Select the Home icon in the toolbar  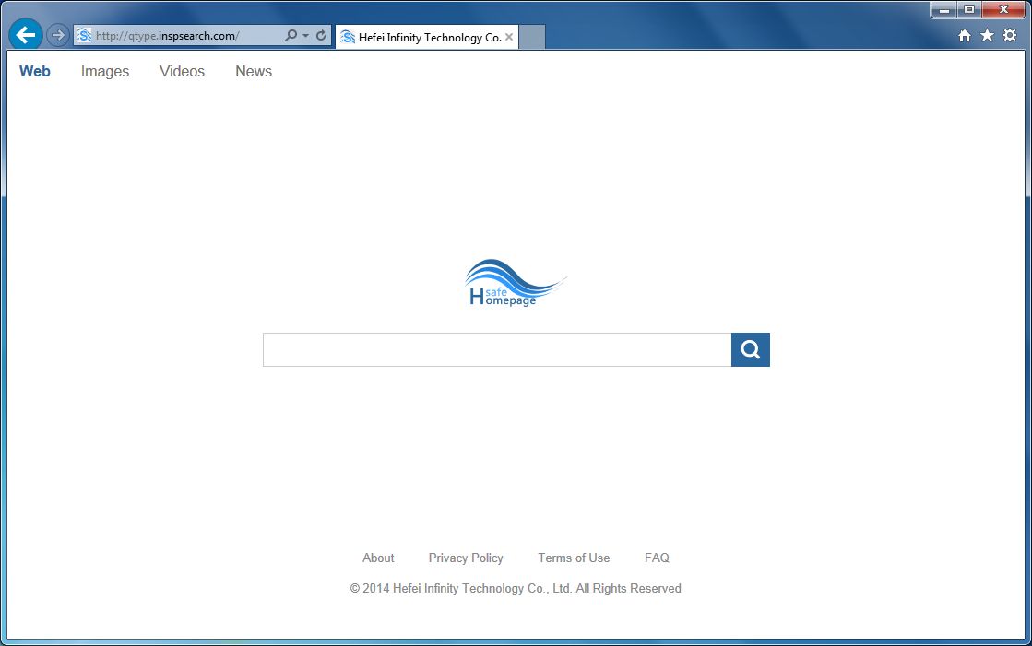pyautogui.click(x=964, y=35)
